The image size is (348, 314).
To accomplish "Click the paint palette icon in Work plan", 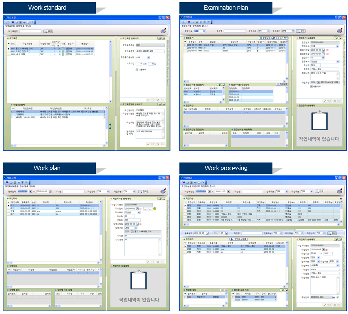I will click(163, 190).
